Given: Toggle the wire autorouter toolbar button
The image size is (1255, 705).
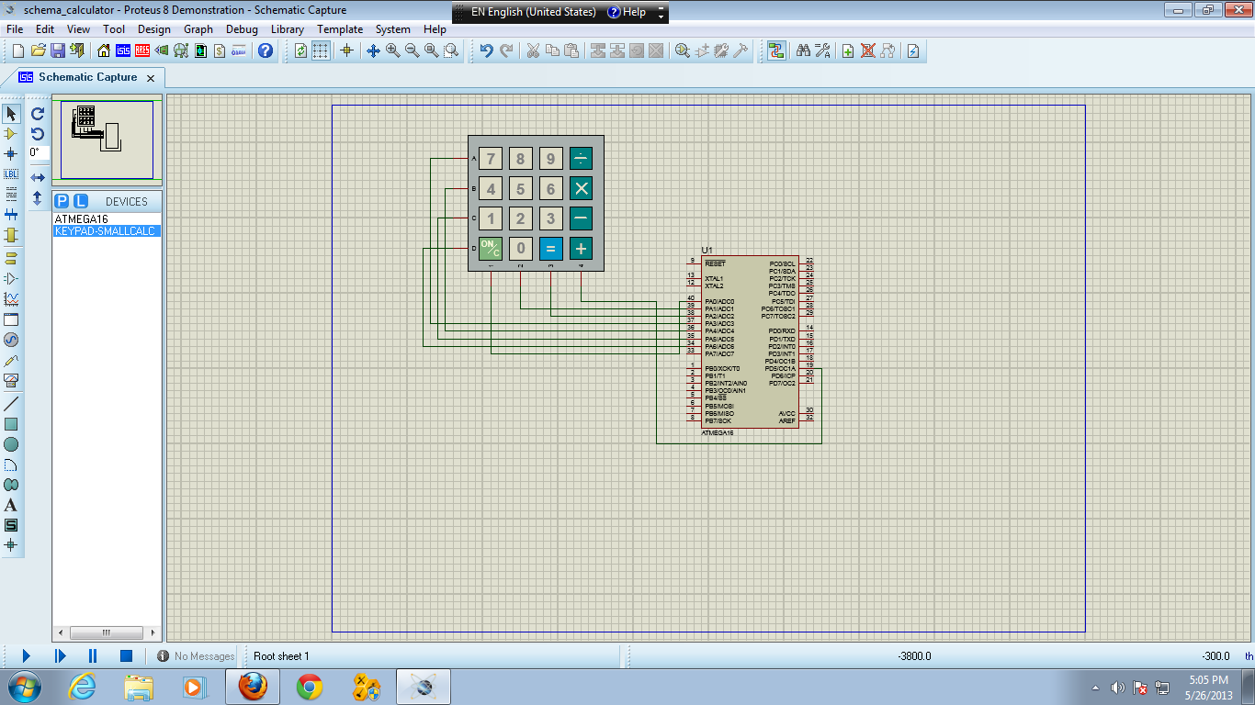Looking at the screenshot, I should 776,50.
